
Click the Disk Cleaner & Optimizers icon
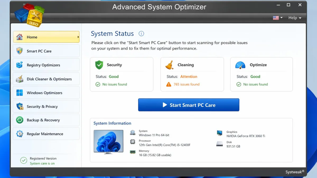tap(20, 79)
